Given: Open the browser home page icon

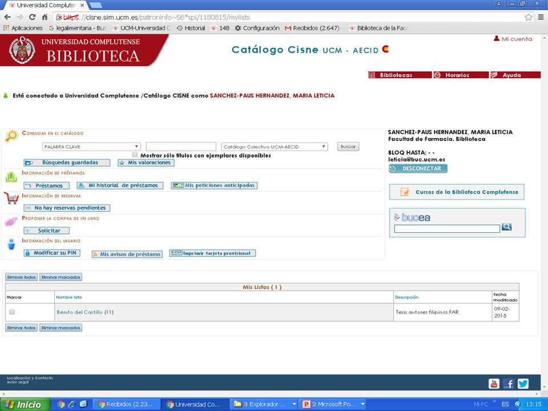Looking at the screenshot, I should (45, 17).
